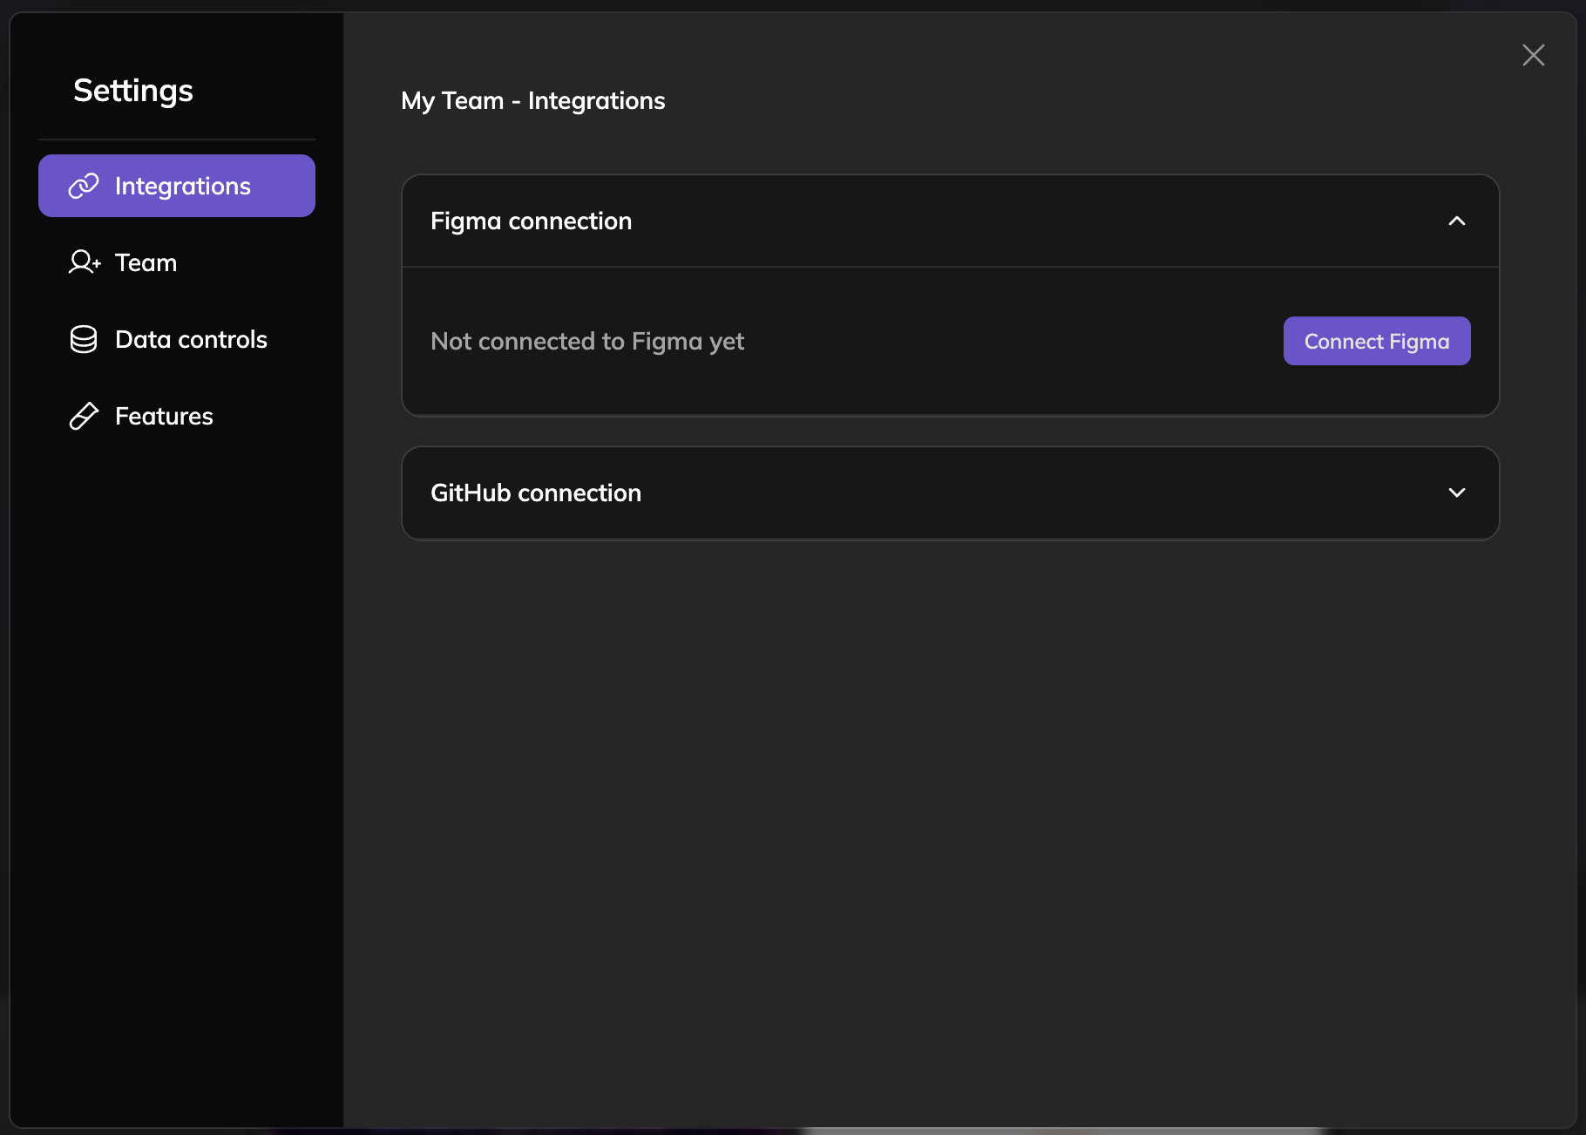Open the Team settings label

coord(146,262)
